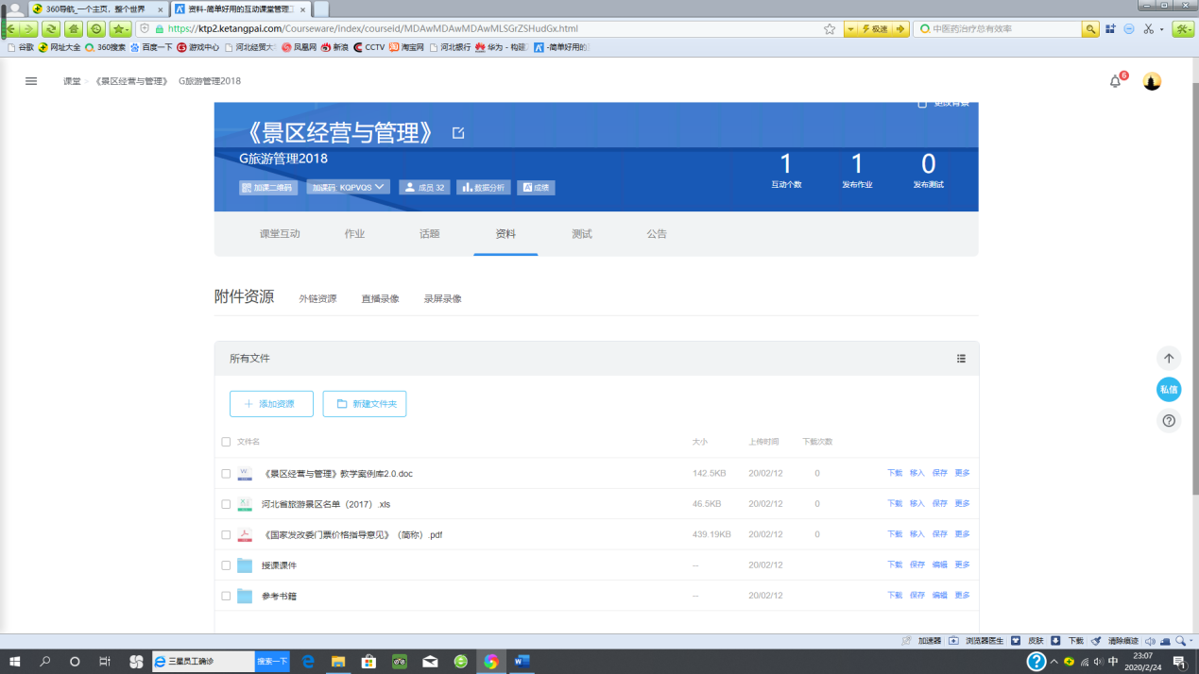This screenshot has height=674, width=1199.
Task: Click the 新建文件夹 button
Action: tap(365, 404)
